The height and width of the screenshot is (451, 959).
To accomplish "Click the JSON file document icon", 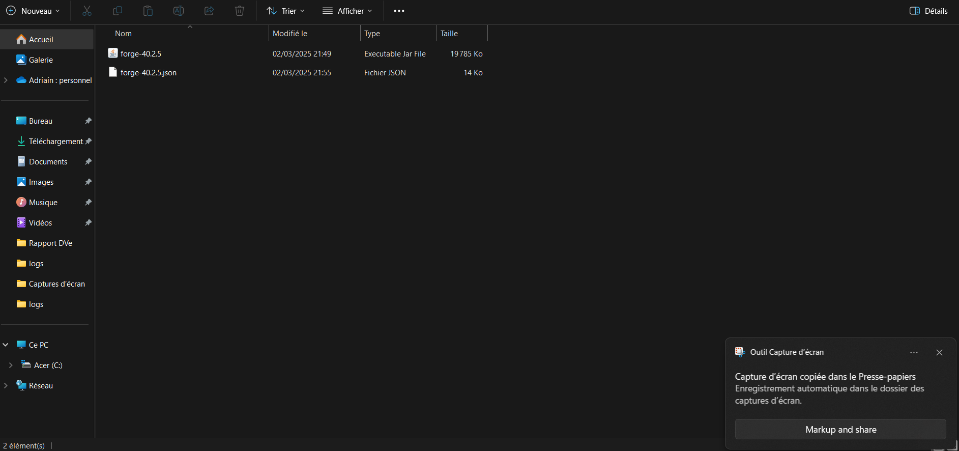I will tap(113, 72).
